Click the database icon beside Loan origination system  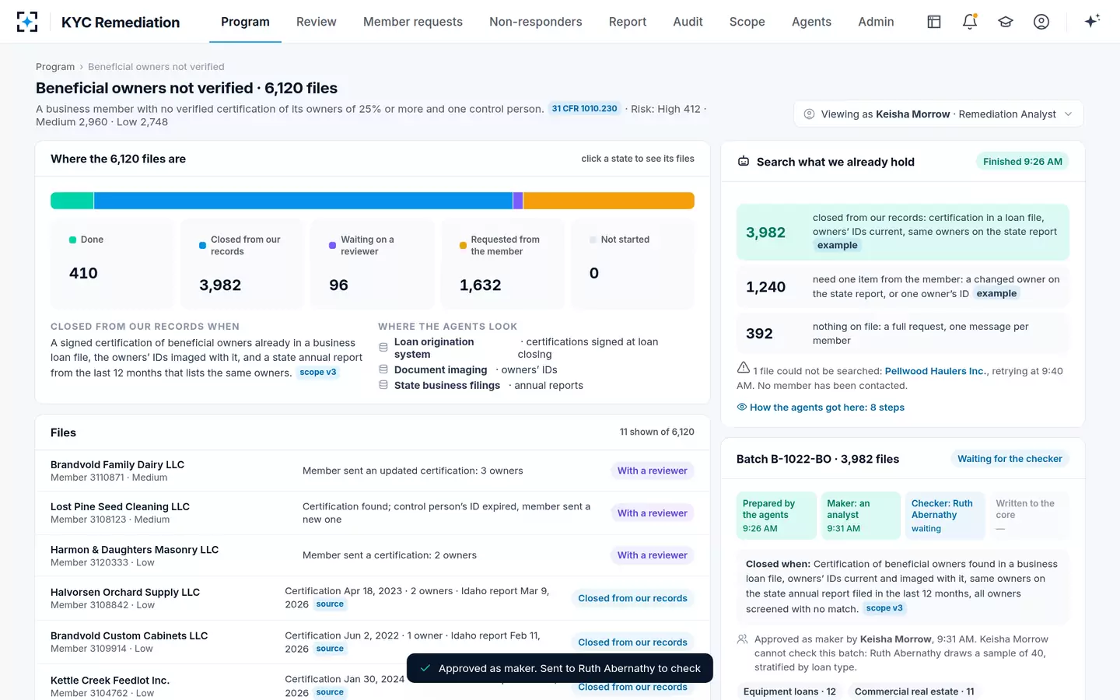[383, 348]
